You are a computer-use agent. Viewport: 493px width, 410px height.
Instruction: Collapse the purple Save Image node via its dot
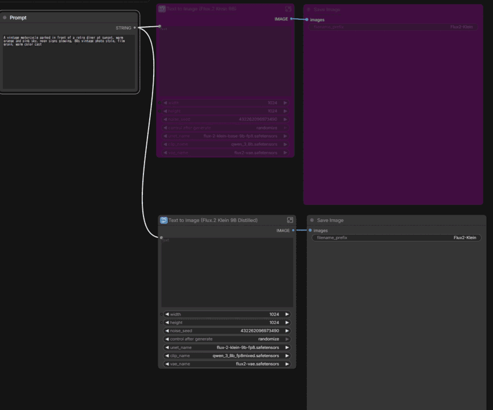point(309,10)
